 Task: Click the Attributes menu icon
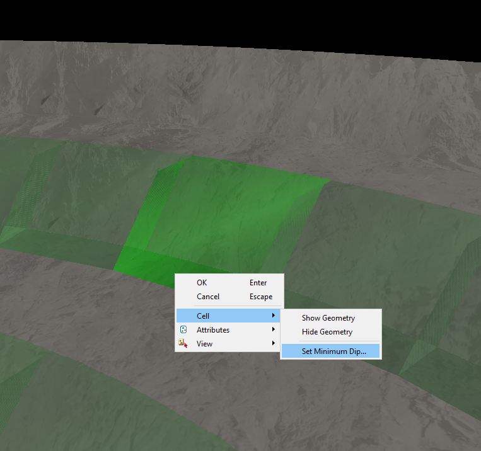[183, 330]
